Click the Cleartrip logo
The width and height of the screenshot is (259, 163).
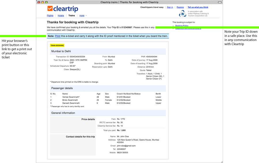tap(63, 9)
